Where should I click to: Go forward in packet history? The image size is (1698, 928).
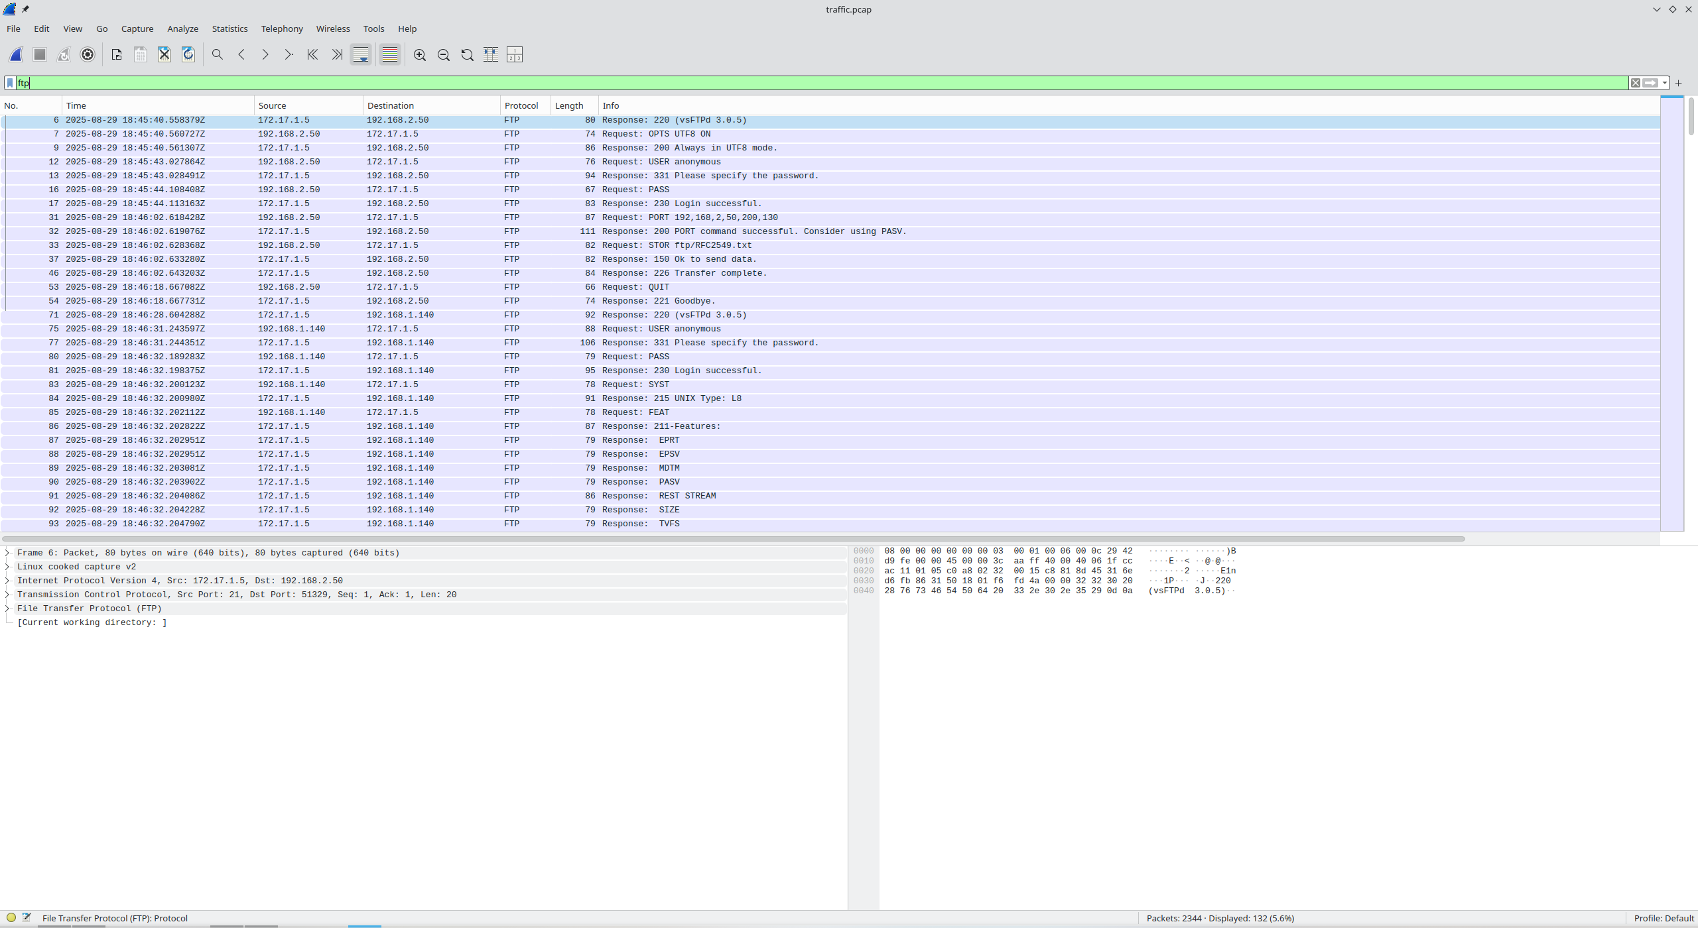tap(265, 55)
